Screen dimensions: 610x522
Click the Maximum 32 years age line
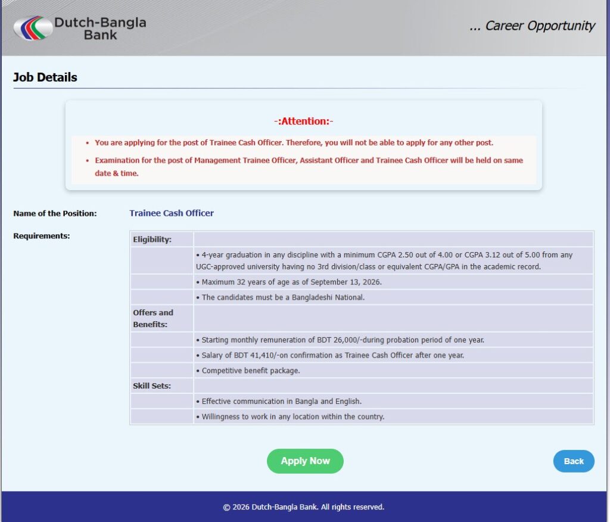[289, 282]
